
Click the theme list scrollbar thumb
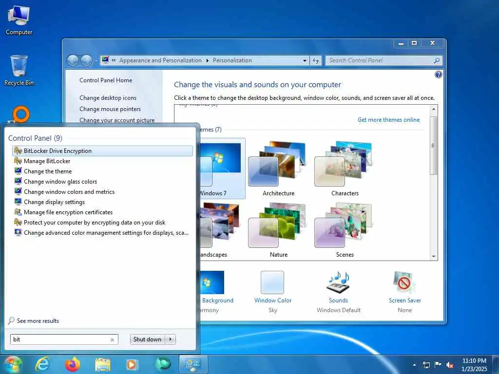tap(433, 145)
